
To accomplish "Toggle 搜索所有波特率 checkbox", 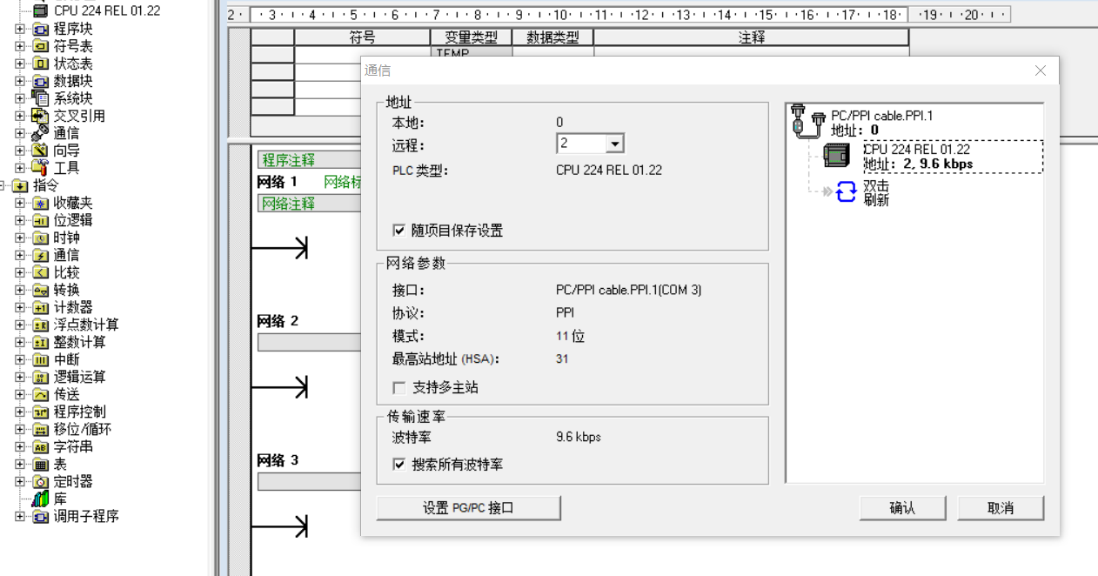I will 398,465.
